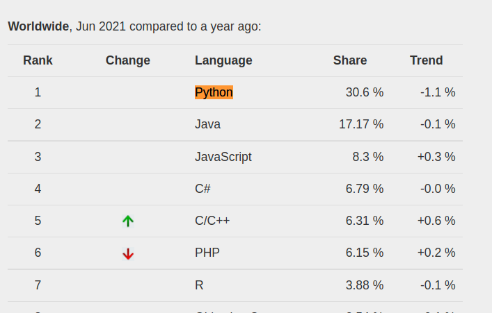Click the Java language cell
The height and width of the screenshot is (313, 492).
pyautogui.click(x=207, y=124)
